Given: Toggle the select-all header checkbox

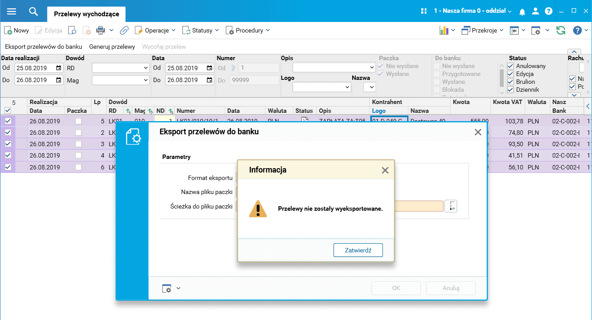Looking at the screenshot, I should [8, 111].
